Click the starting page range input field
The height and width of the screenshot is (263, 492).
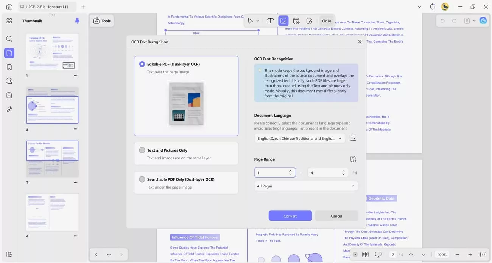click(x=272, y=172)
